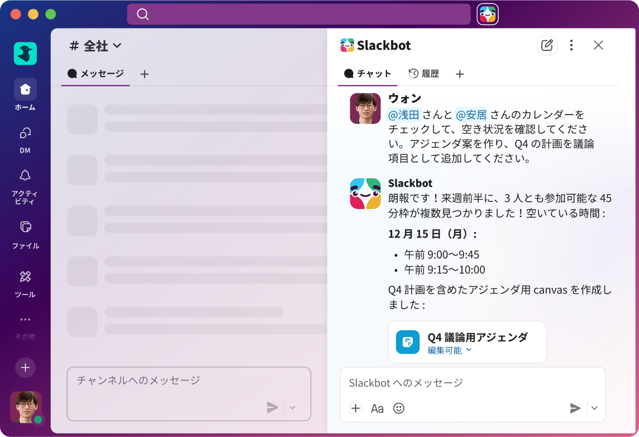
Task: Open user profile avatar with status
Action: tap(26, 407)
